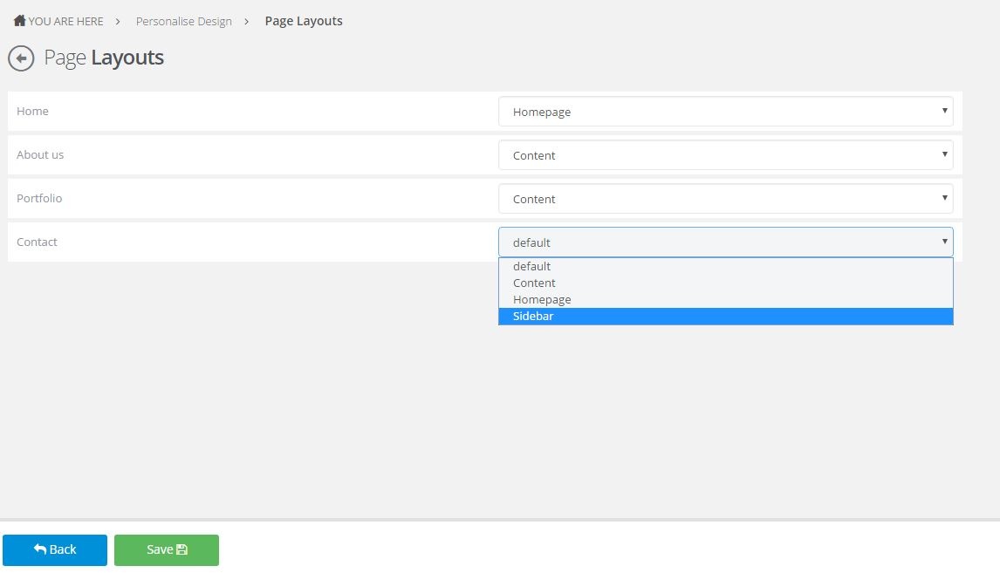
Task: Click the chevron before Page Layouts breadcrumb
Action: click(247, 21)
